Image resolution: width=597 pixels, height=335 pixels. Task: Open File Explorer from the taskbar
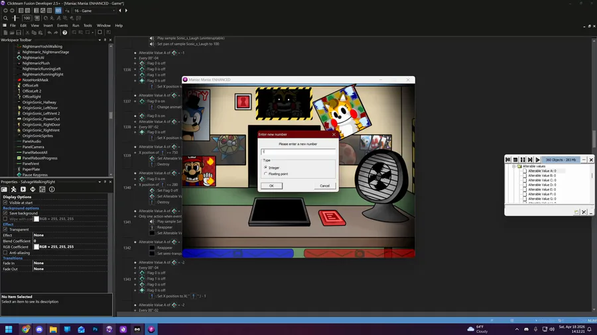(53, 329)
